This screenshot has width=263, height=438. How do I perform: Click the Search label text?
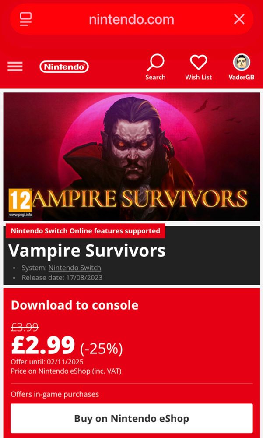tap(155, 78)
